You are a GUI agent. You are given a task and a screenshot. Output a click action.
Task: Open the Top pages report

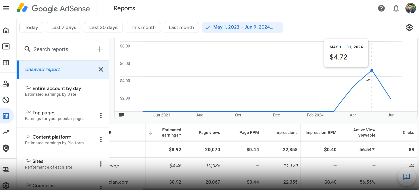click(63, 115)
